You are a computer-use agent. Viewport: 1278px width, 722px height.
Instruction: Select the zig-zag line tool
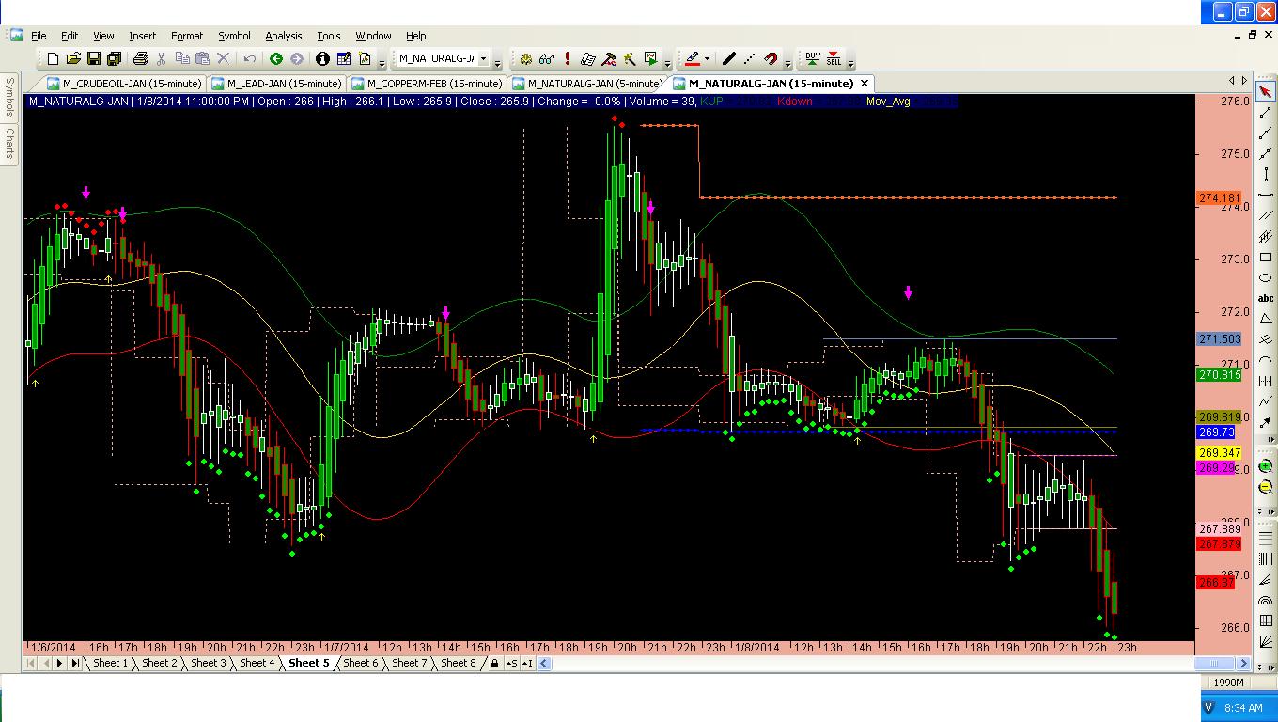[1266, 401]
